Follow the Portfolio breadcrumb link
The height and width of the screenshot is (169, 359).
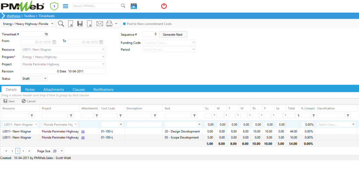pyautogui.click(x=14, y=16)
